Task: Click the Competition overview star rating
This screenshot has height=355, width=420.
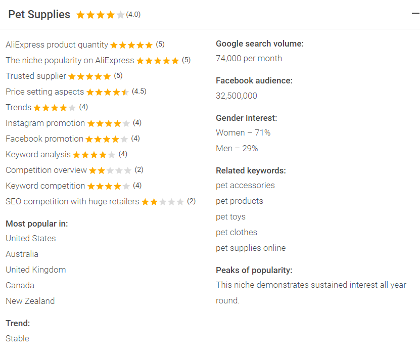Action: click(x=110, y=170)
